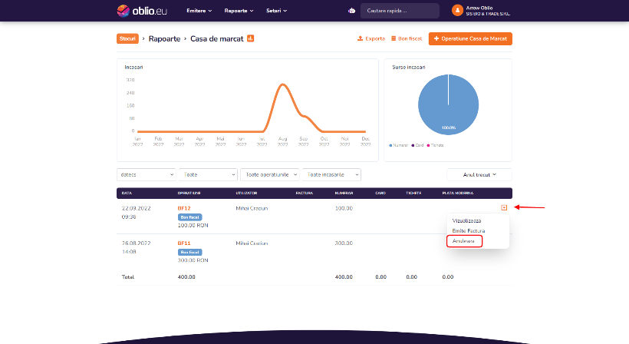Screen dimensions: 629x344
Task: Open the datecs dropdown
Action: (x=147, y=174)
